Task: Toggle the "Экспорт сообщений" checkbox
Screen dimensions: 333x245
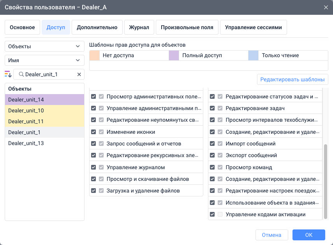Action: click(212, 155)
